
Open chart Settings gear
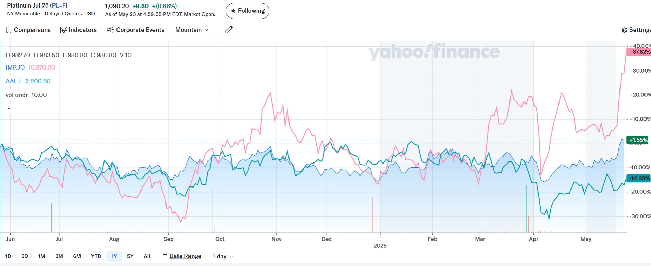pos(636,30)
